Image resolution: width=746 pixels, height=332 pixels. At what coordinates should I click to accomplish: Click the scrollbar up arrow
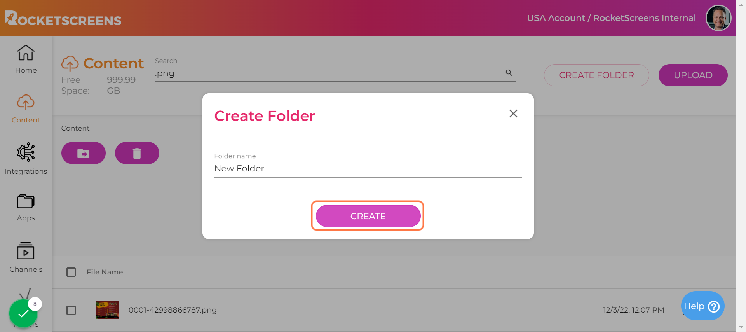[741, 5]
